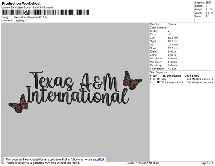Click the Max Jump value '7.0 mm'
This screenshot has height=166, width=215.
(172, 65)
